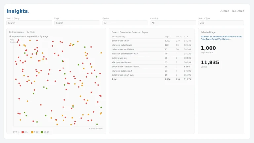The image size is (254, 143).
Task: Select the 'klarstein polar tower' query row
Action: tap(151, 45)
